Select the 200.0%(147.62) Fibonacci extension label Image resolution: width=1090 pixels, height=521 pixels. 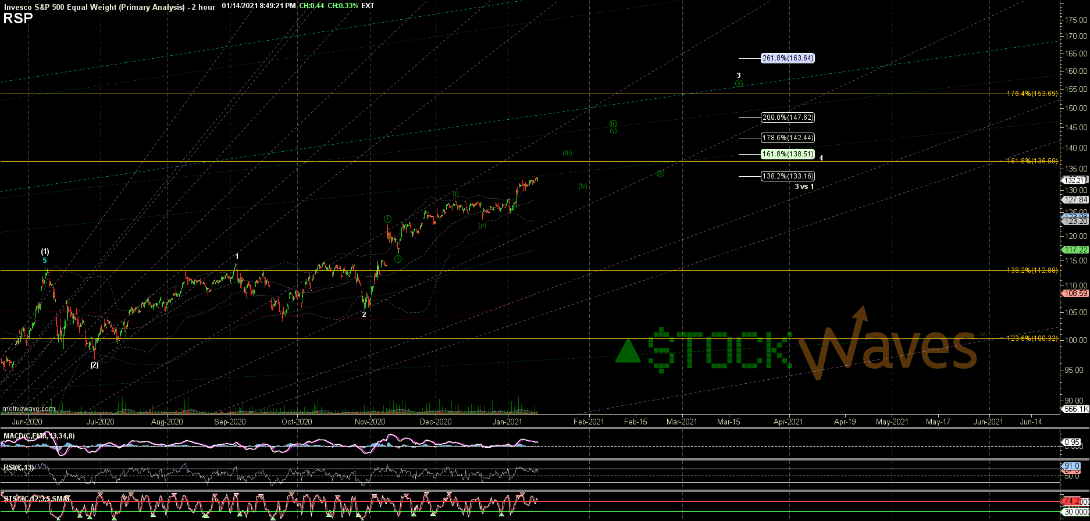788,117
